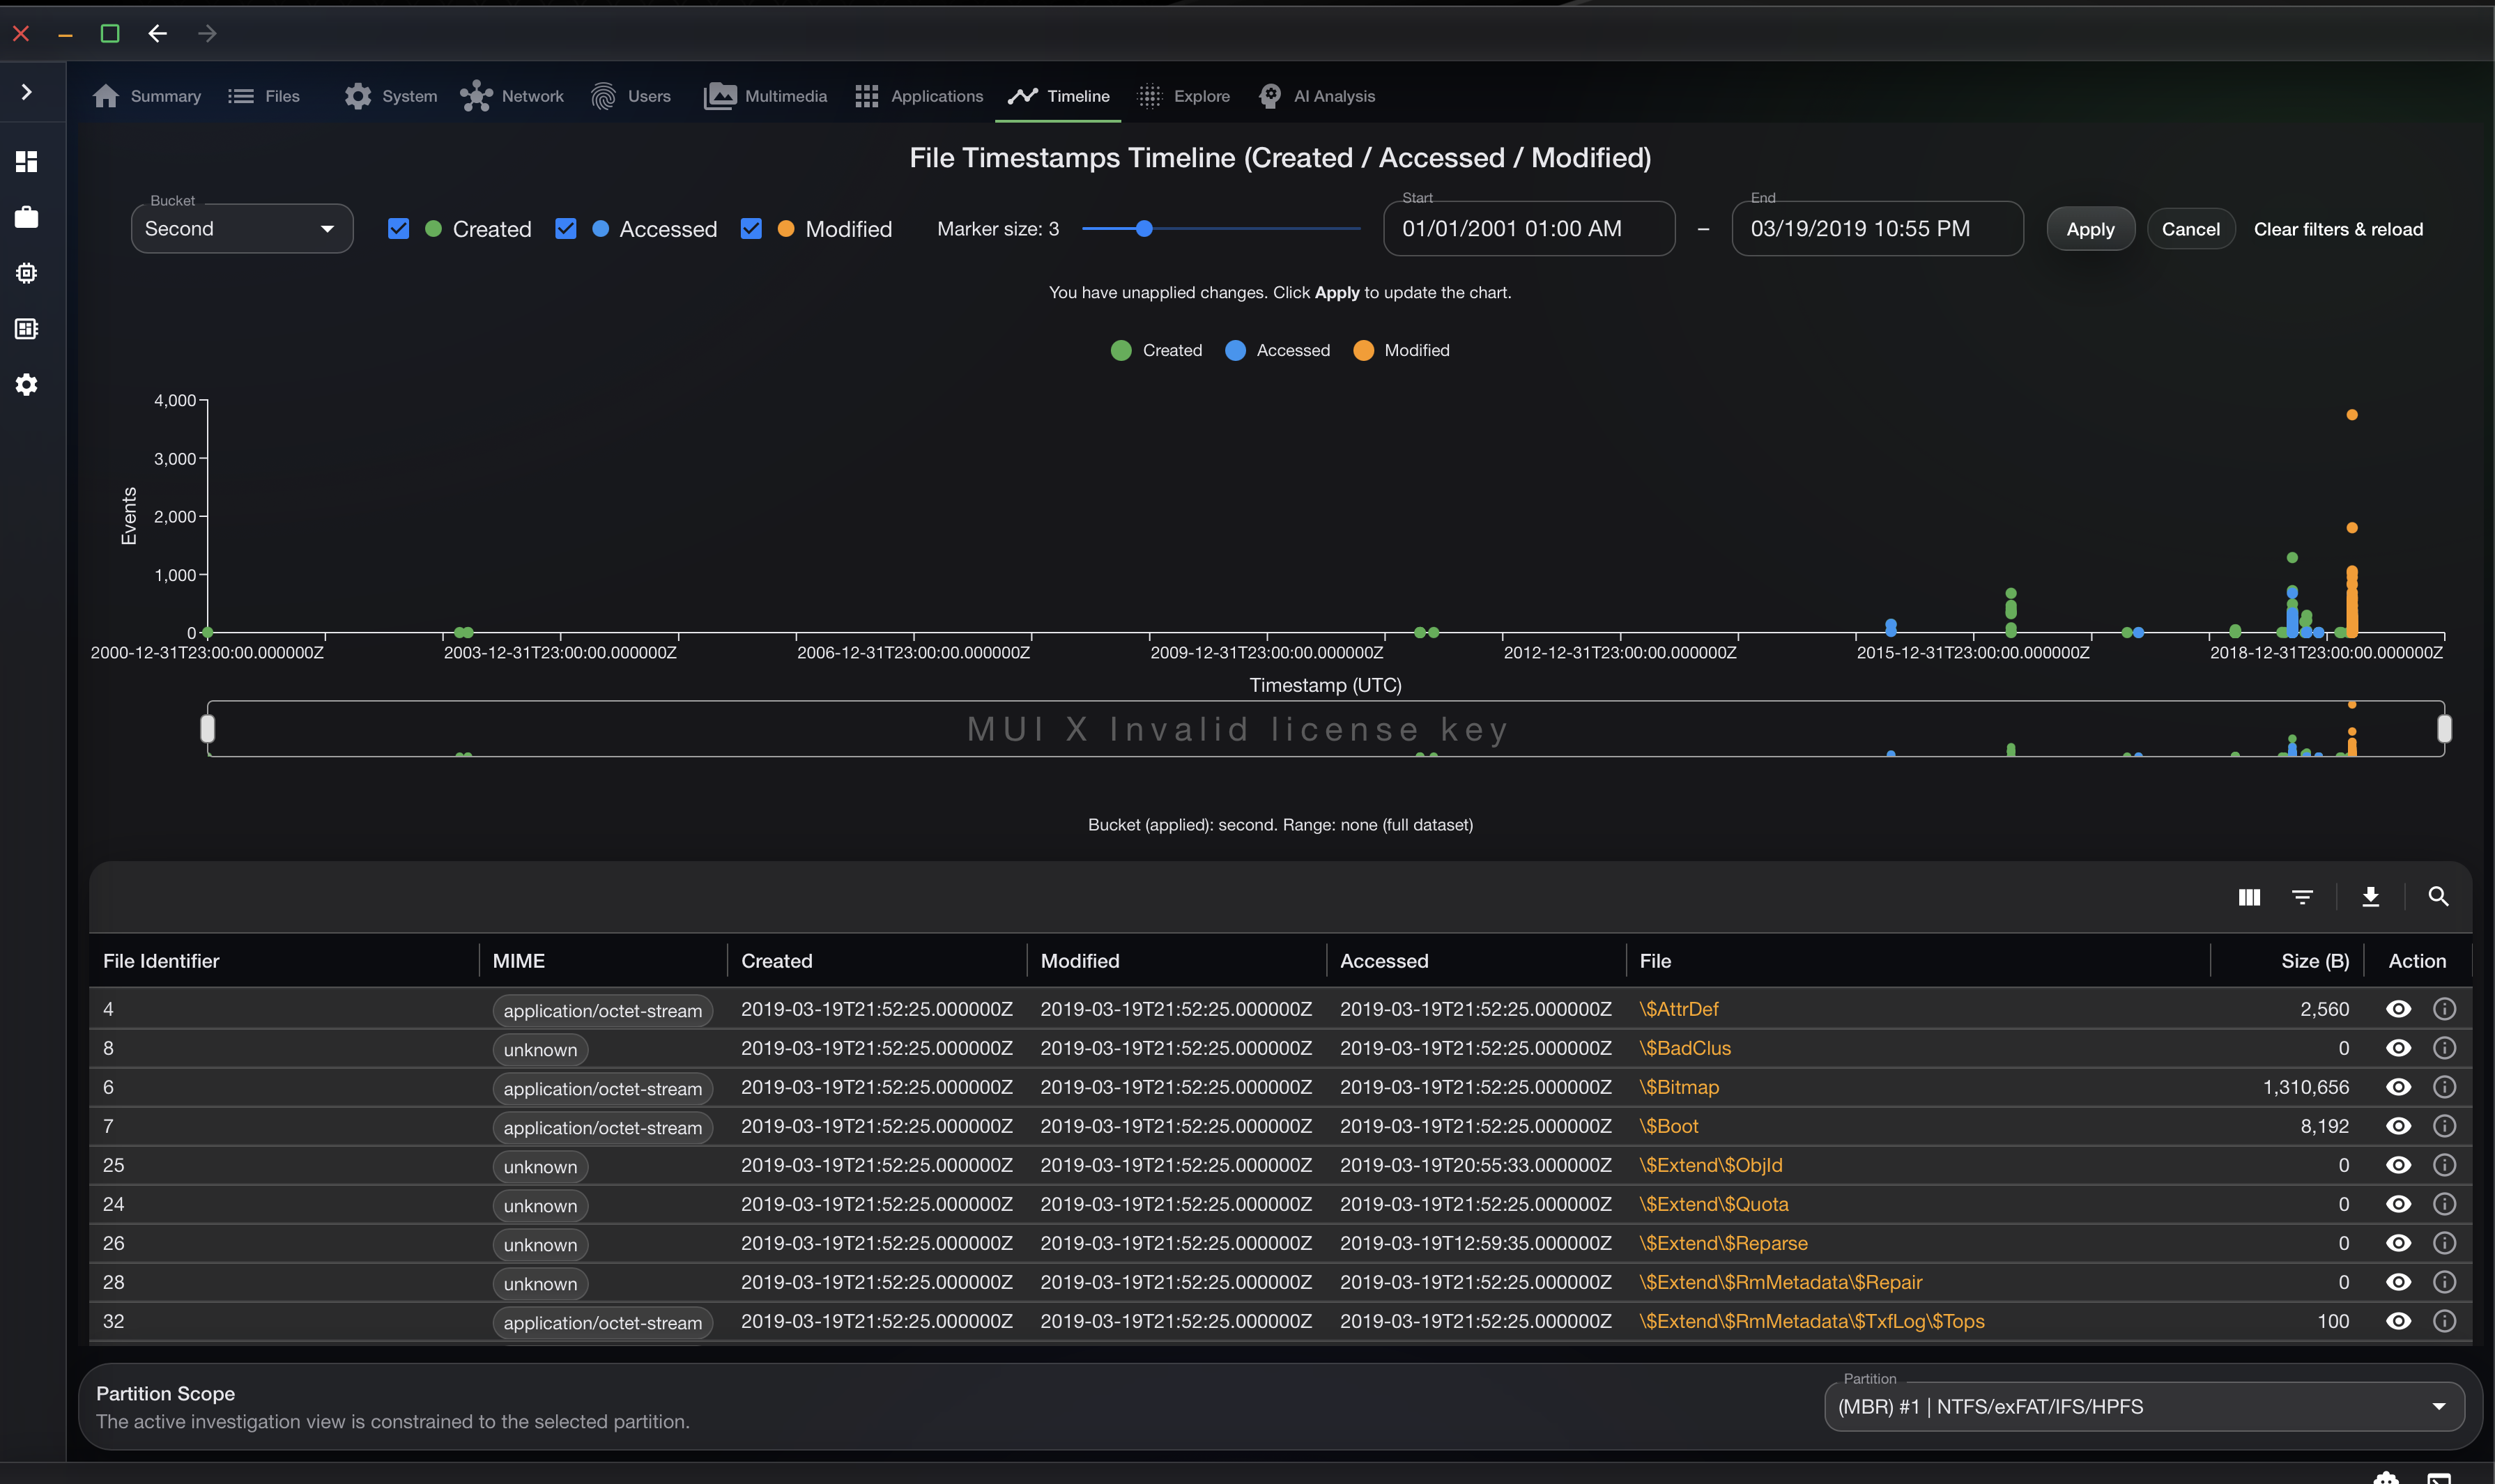This screenshot has height=1484, width=2495.
Task: Toggle the Accessed series checkbox
Action: pos(566,229)
